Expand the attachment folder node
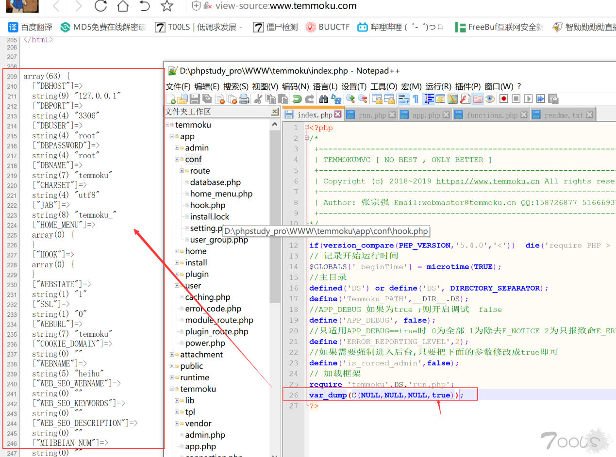The width and height of the screenshot is (616, 457). [x=172, y=355]
